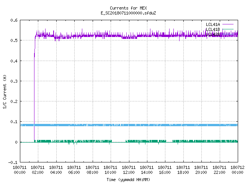Viewport: 245px width, 183px height.
Task: Click the LCL41A legend label
Action: [x=213, y=24]
